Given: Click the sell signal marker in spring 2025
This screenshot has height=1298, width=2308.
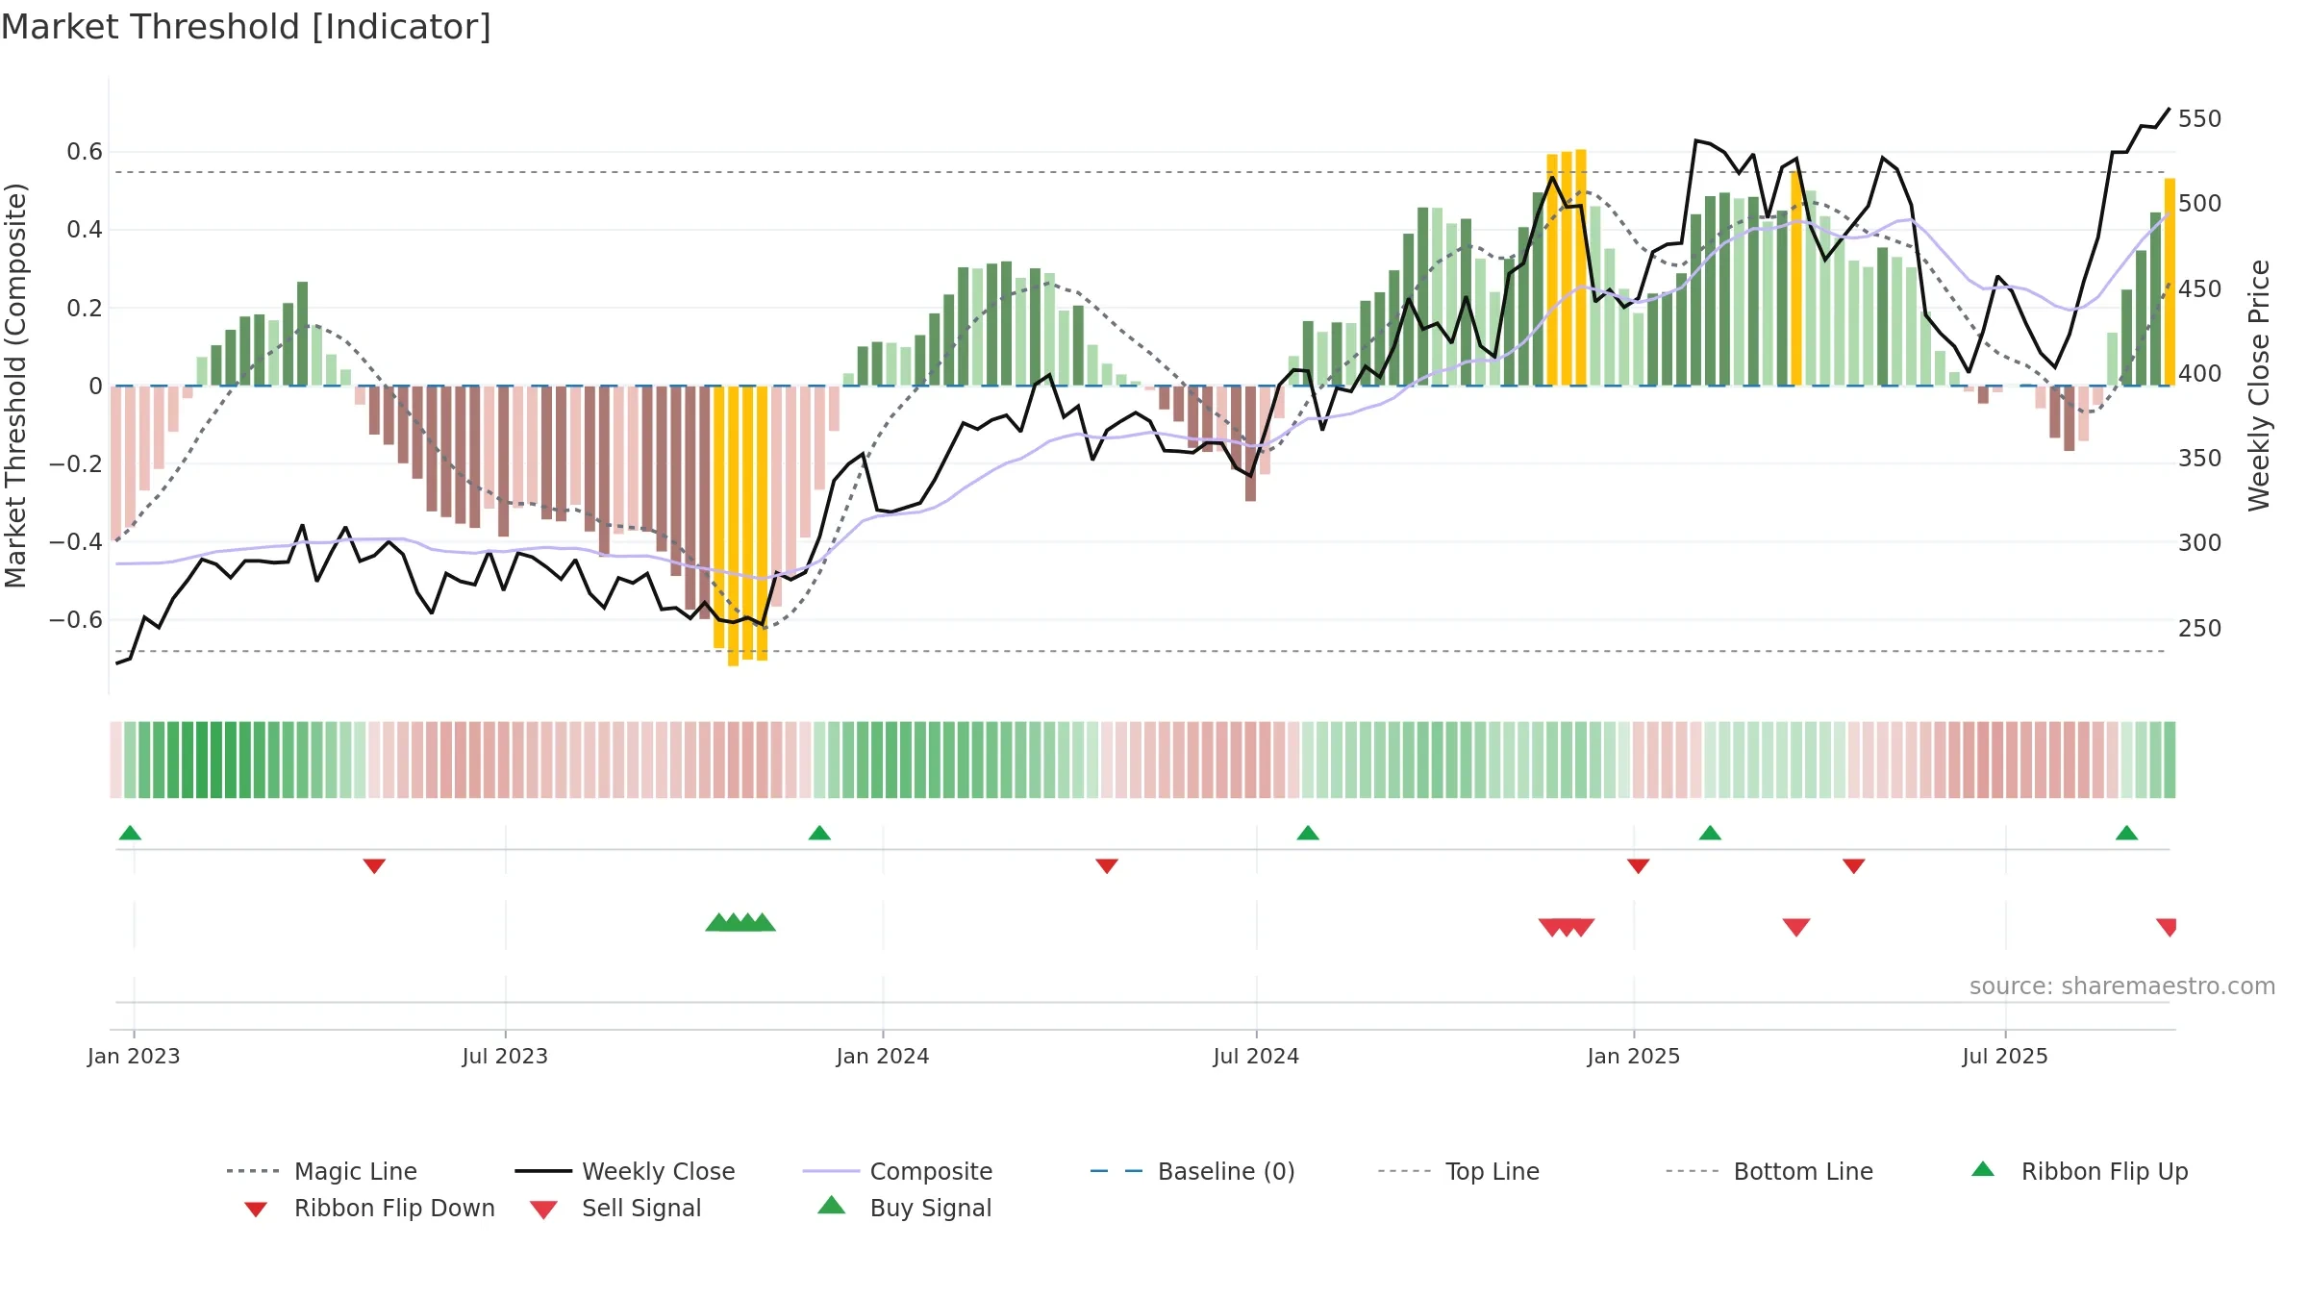Looking at the screenshot, I should 1796,928.
